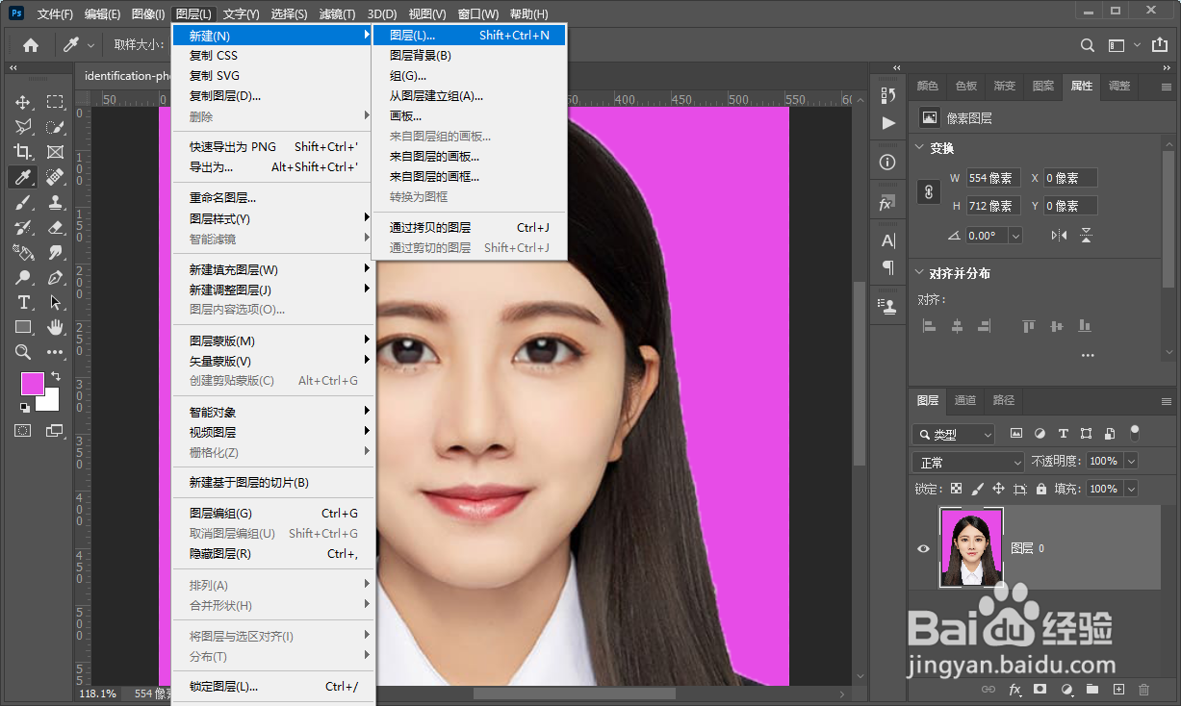Add layer mask from Layers panel bottom
Viewport: 1181px width, 706px height.
pyautogui.click(x=1040, y=690)
